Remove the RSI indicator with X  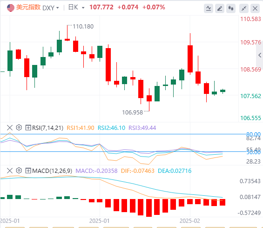click(10, 128)
